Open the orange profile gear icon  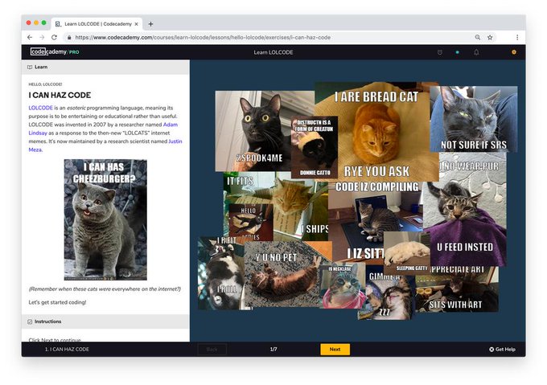coord(513,52)
